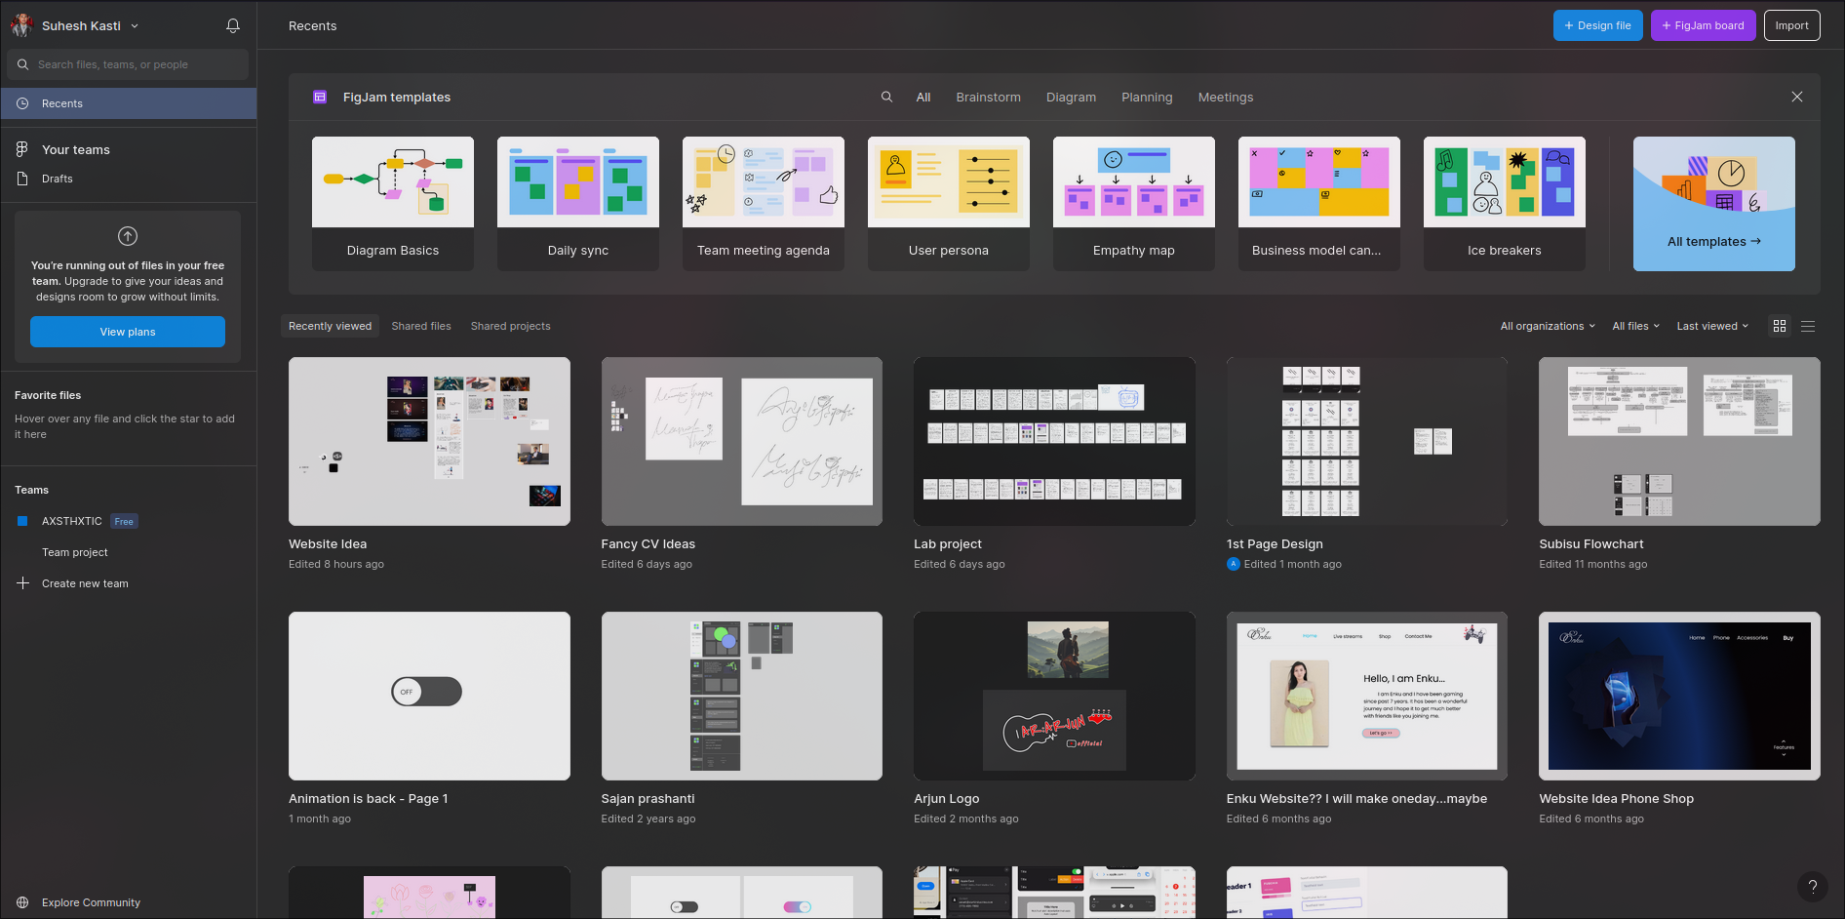Click the plus icon to create new team
Viewport: 1845px width, 919px height.
tap(23, 583)
